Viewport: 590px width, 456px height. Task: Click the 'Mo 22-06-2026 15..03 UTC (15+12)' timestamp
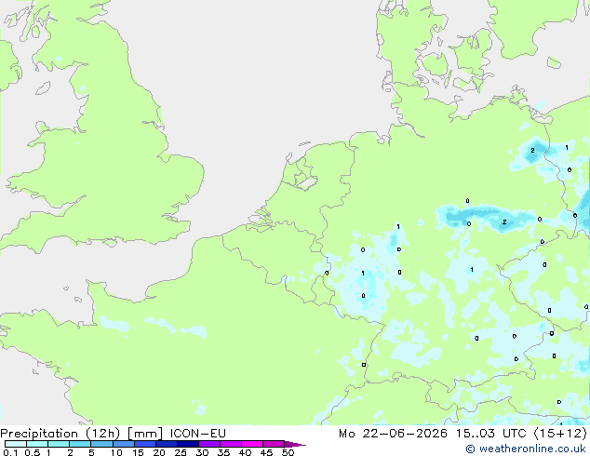point(463,434)
